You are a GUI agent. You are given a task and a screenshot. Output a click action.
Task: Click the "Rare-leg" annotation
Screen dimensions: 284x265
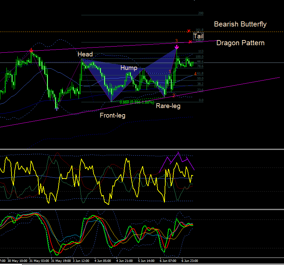(x=168, y=106)
